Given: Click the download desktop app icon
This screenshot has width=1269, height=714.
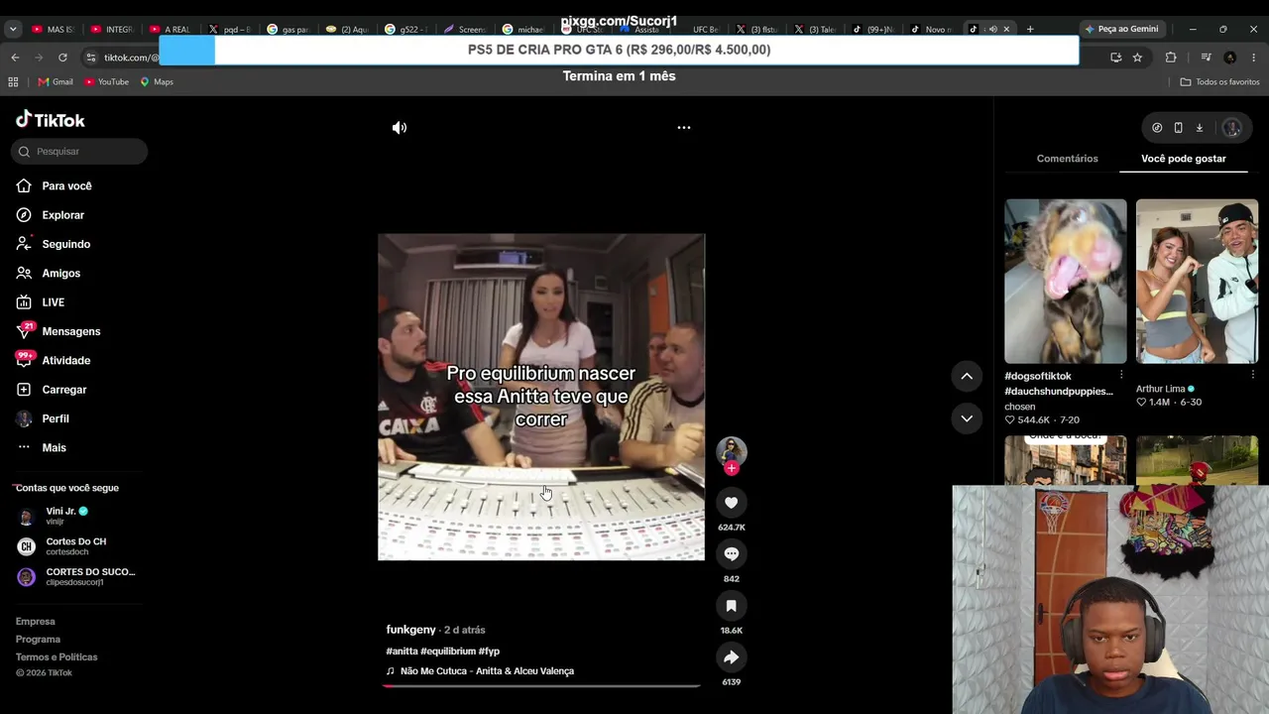Looking at the screenshot, I should (x=1199, y=128).
